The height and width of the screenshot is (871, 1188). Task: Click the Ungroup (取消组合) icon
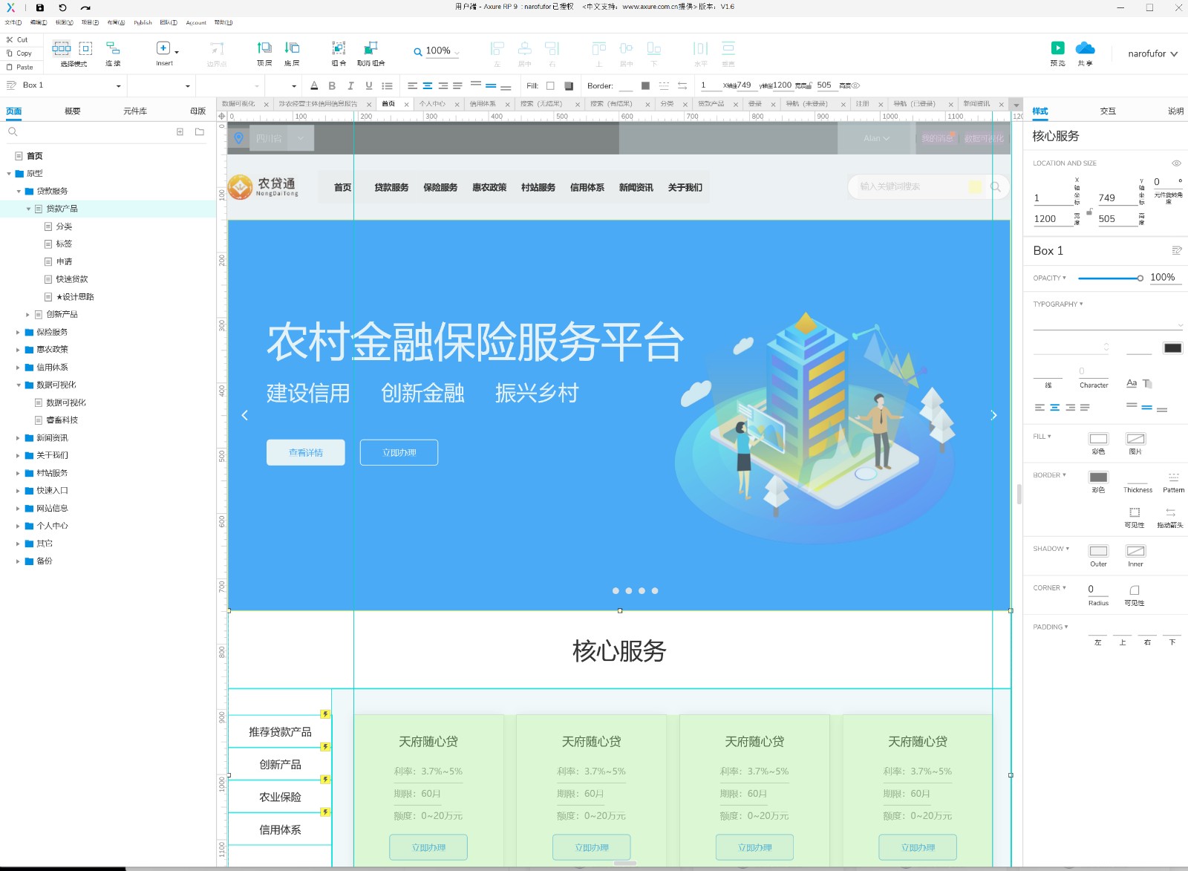371,48
